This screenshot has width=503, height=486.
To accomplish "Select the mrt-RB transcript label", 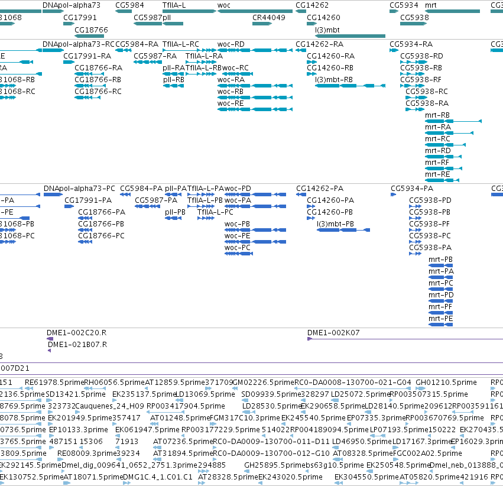I will tap(437, 115).
